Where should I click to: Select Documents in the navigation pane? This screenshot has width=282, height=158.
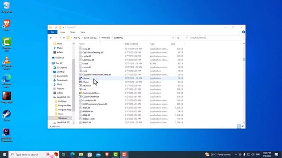(60, 76)
